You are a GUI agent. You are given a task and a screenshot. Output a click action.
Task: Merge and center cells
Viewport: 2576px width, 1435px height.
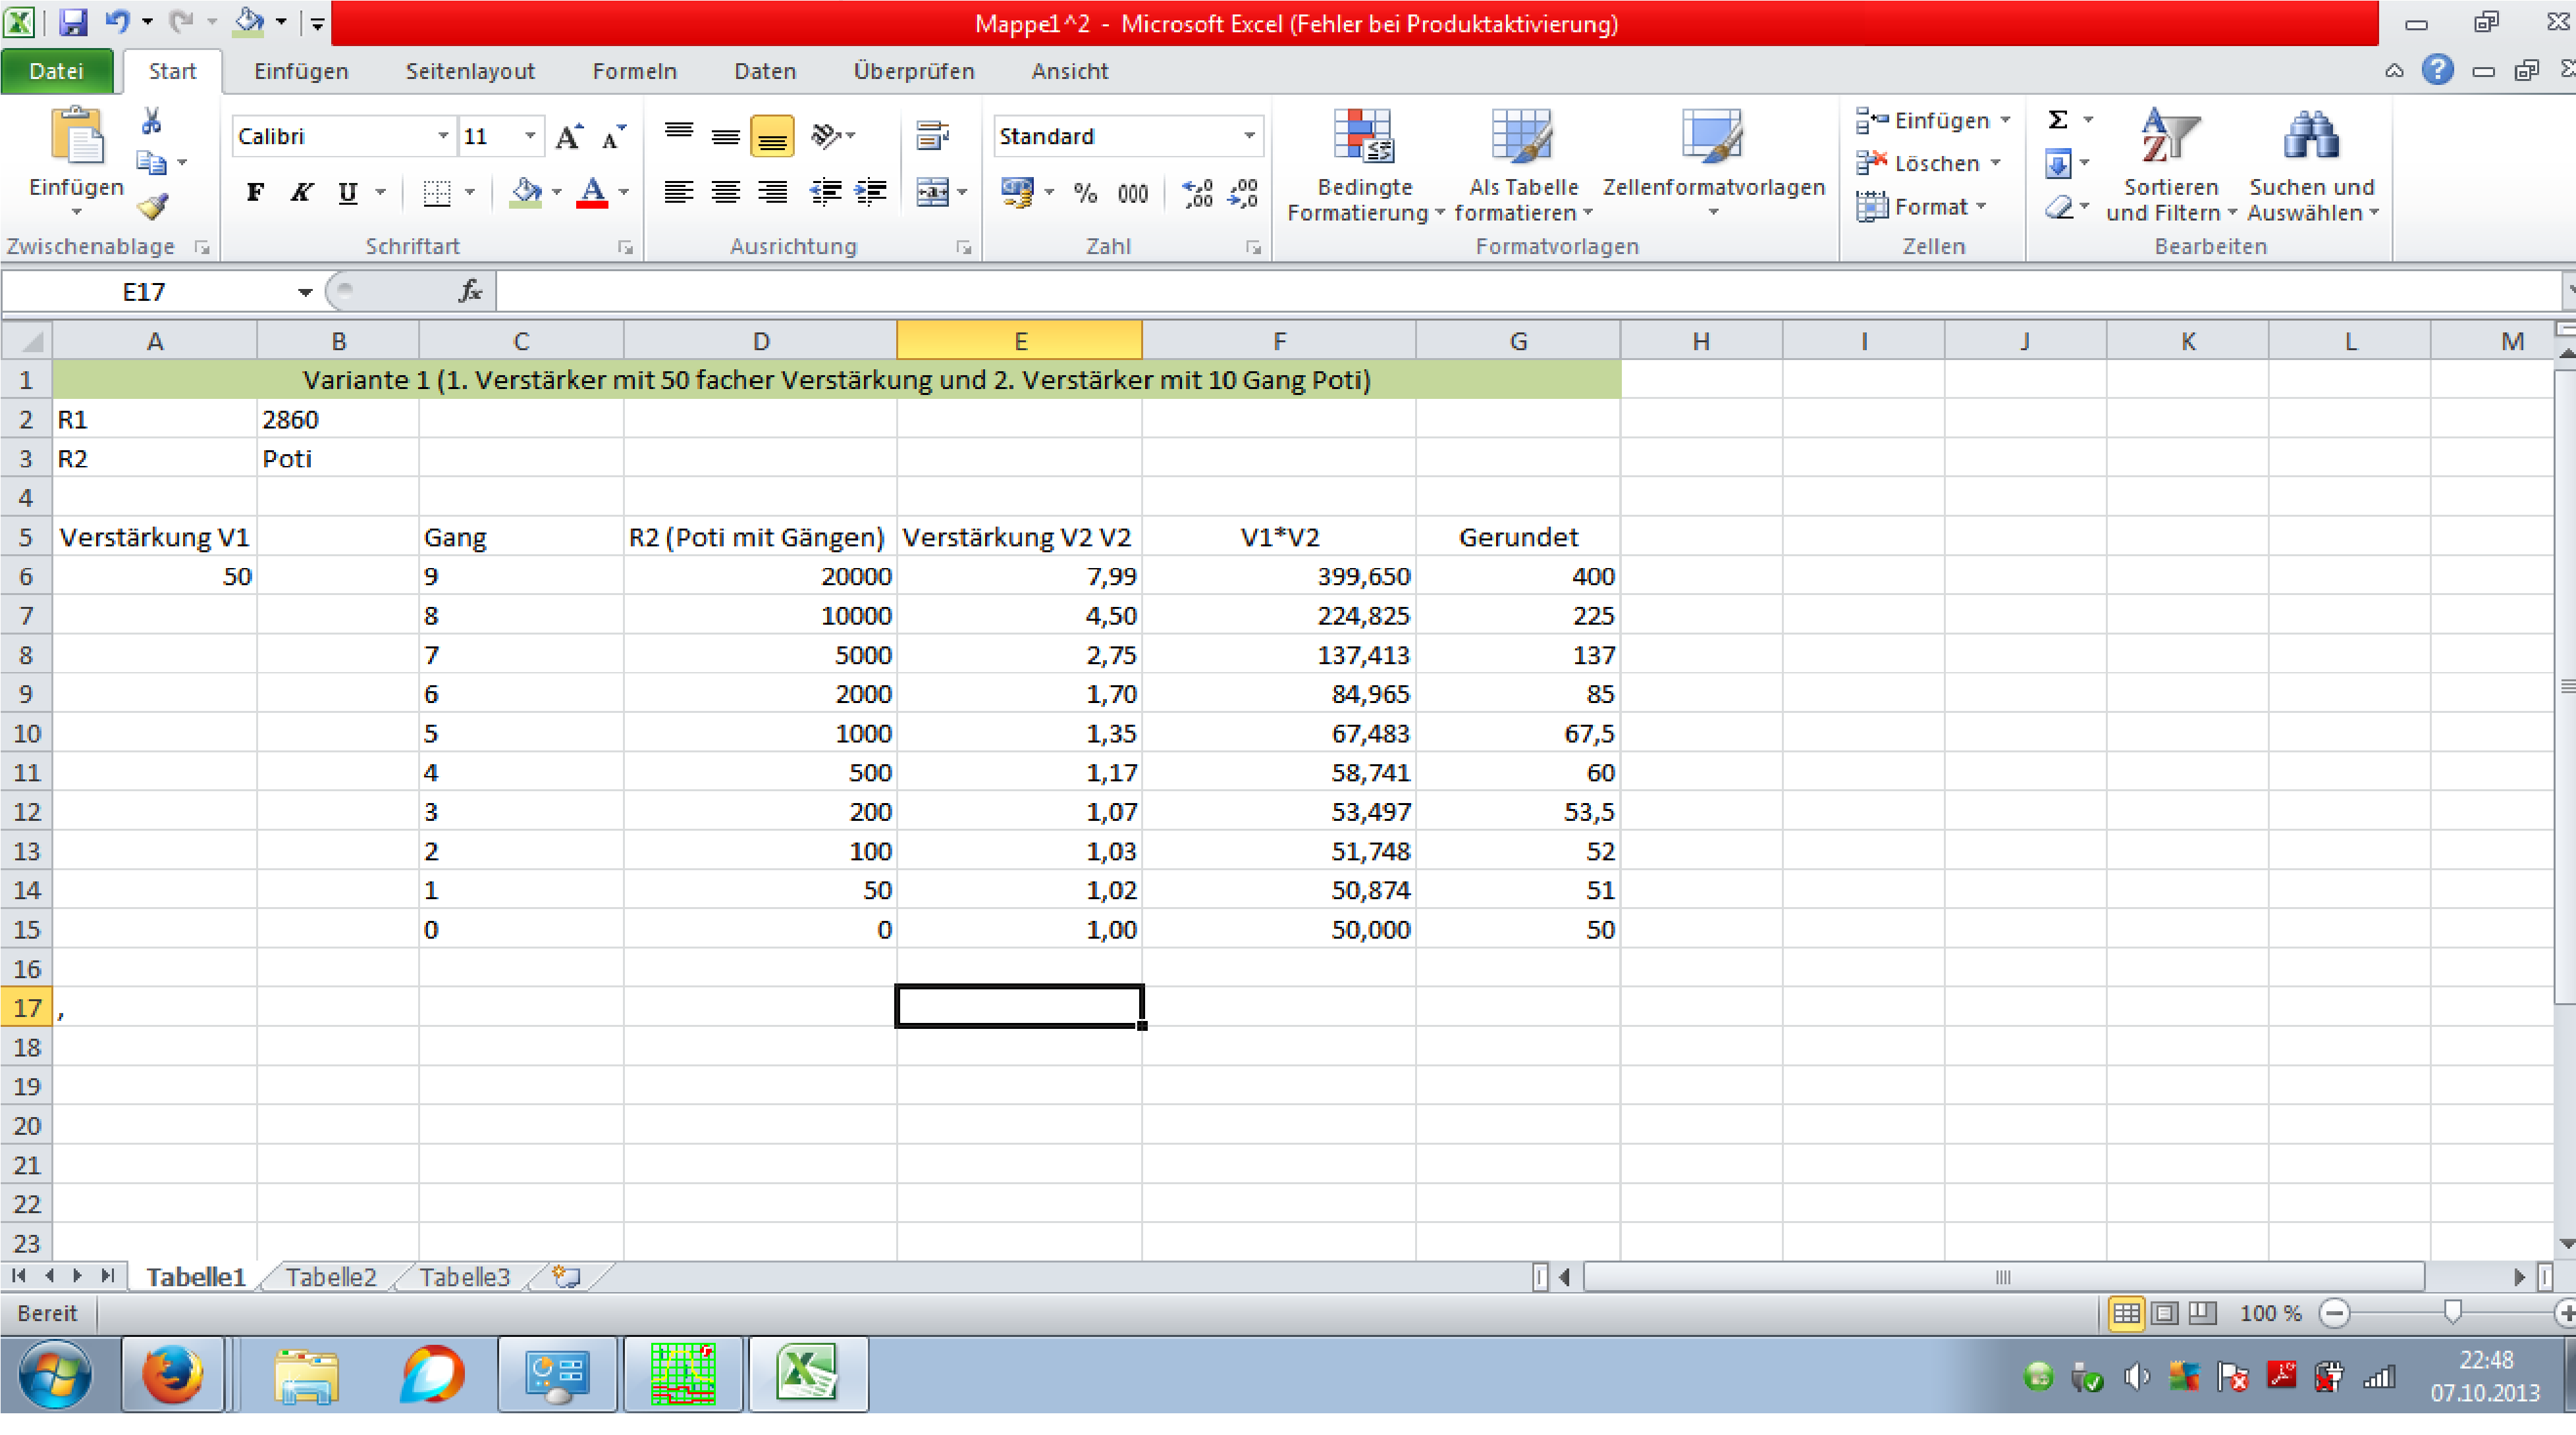[932, 191]
